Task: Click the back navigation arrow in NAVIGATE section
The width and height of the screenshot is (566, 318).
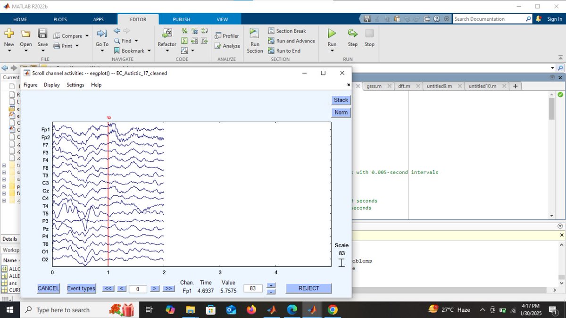Action: pos(117,31)
